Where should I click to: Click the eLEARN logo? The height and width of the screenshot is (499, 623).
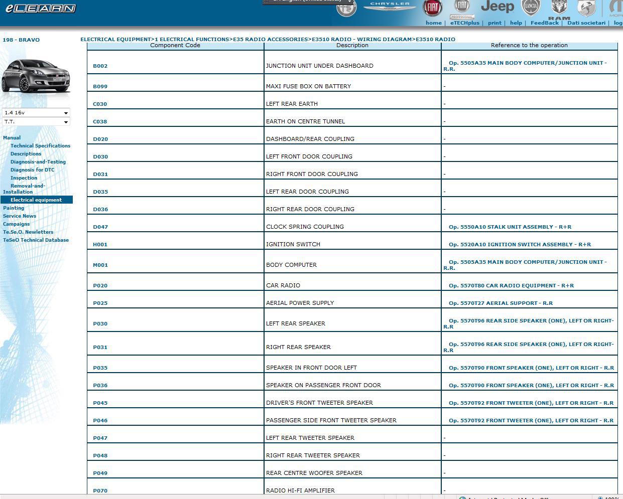coord(41,8)
